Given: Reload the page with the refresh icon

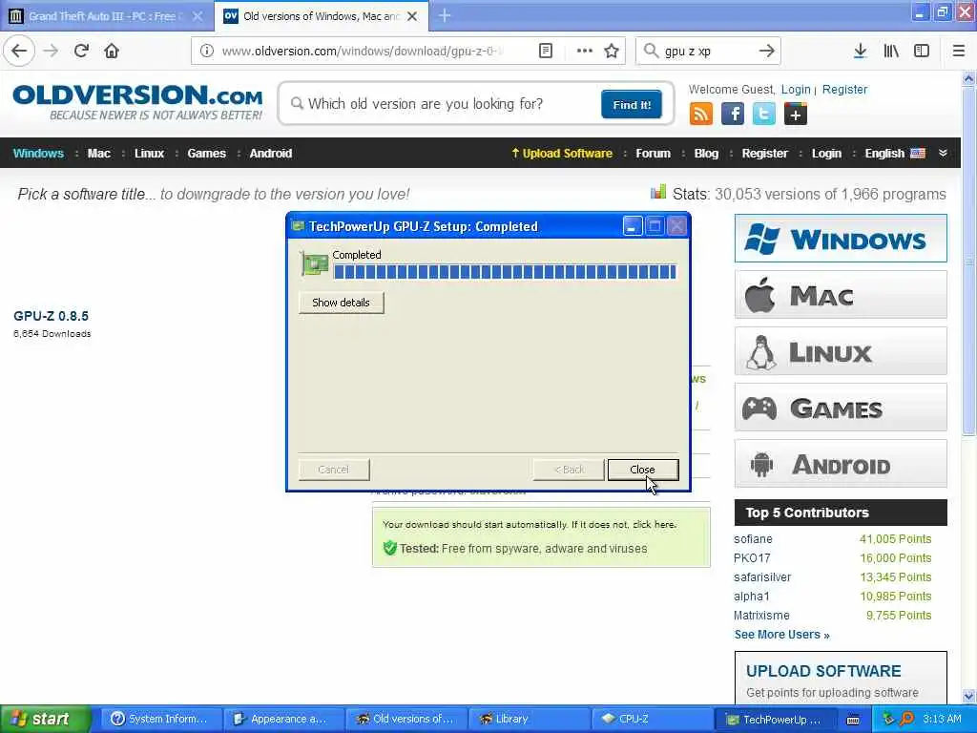Looking at the screenshot, I should (81, 52).
